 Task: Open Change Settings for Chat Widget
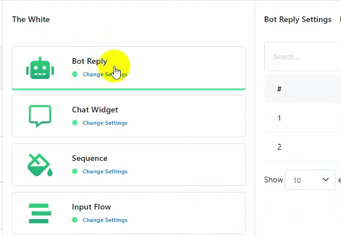tap(105, 123)
